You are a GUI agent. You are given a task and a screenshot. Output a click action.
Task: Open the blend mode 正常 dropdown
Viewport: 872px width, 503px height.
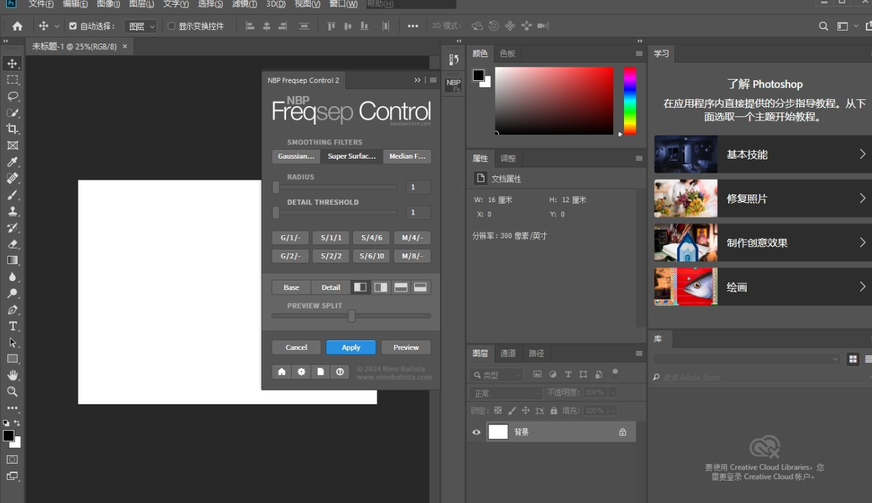pos(505,393)
